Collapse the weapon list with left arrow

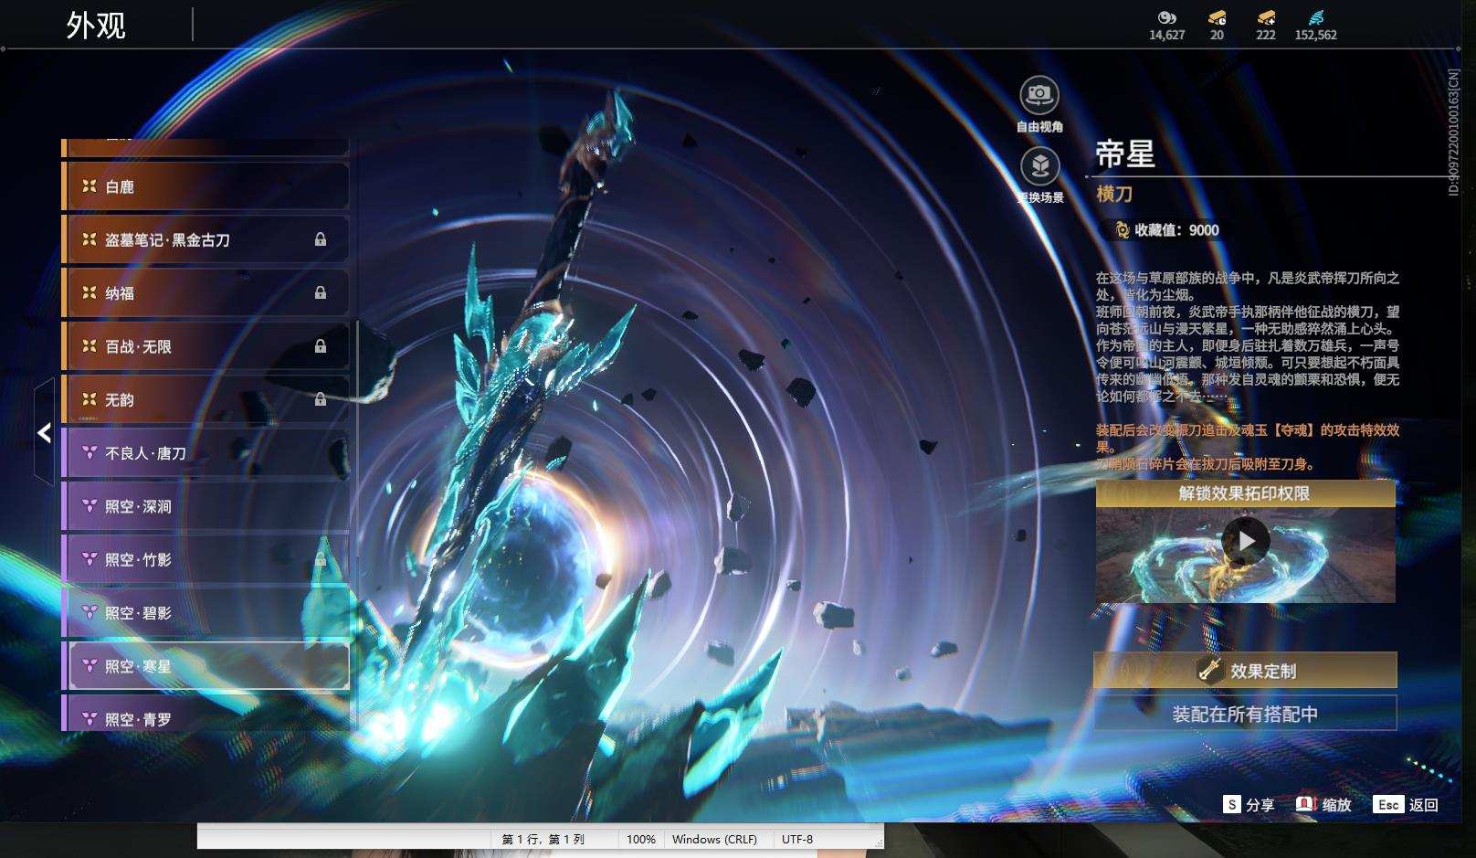44,432
